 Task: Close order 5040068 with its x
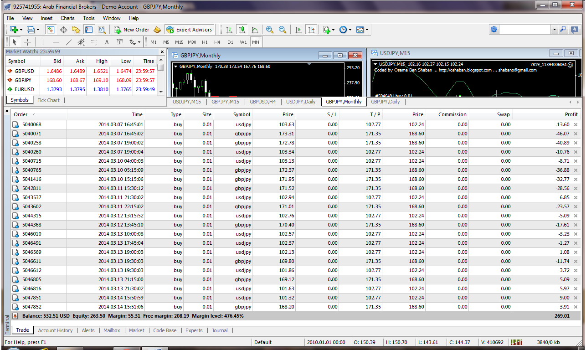click(x=576, y=124)
